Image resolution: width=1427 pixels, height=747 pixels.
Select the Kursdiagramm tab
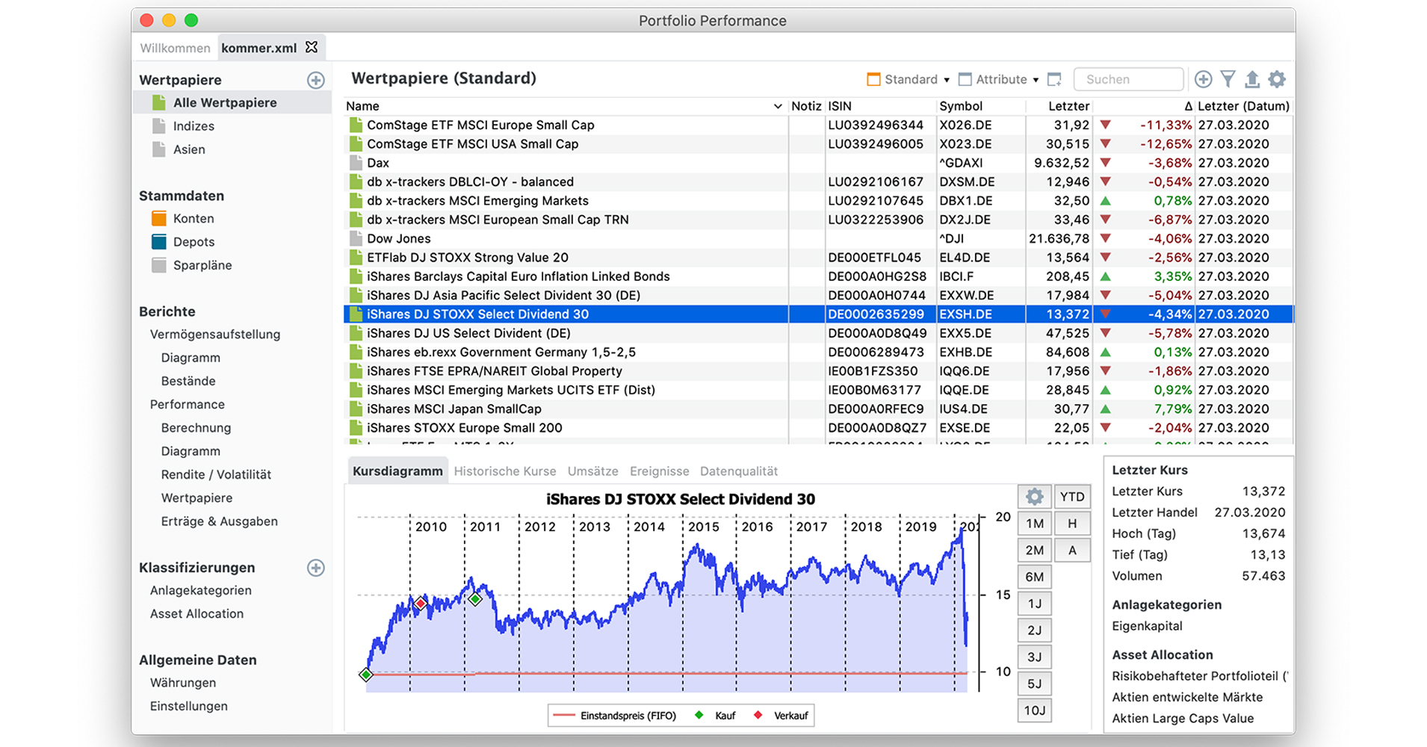pos(397,471)
